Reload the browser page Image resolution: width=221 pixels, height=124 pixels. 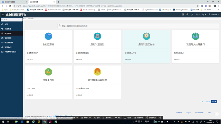[10, 6]
